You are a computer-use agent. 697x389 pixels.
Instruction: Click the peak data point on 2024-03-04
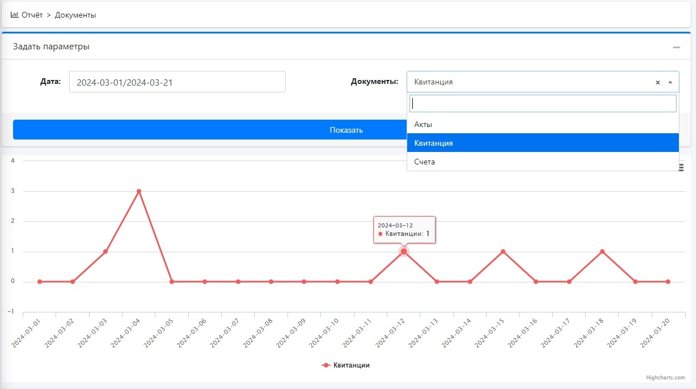click(138, 191)
